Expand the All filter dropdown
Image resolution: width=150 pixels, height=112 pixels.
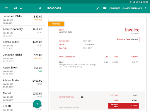[x=18, y=8]
